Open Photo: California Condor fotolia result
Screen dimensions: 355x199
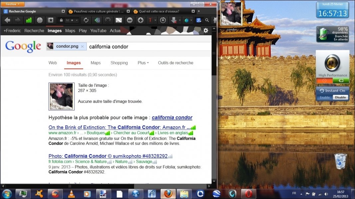point(108,156)
